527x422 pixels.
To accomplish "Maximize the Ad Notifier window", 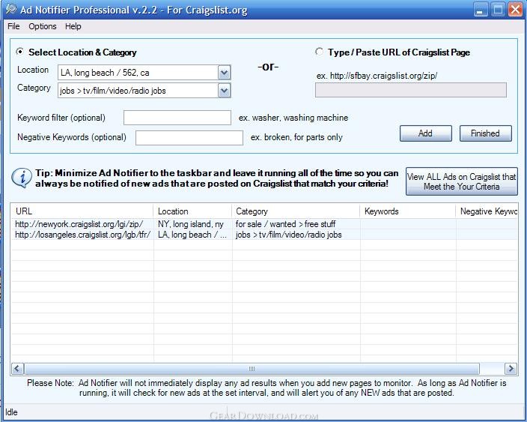I will point(498,10).
